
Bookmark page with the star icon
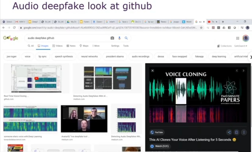click(201, 28)
